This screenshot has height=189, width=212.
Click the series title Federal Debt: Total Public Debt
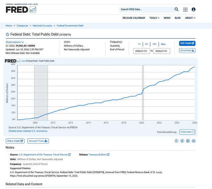pos(34,34)
